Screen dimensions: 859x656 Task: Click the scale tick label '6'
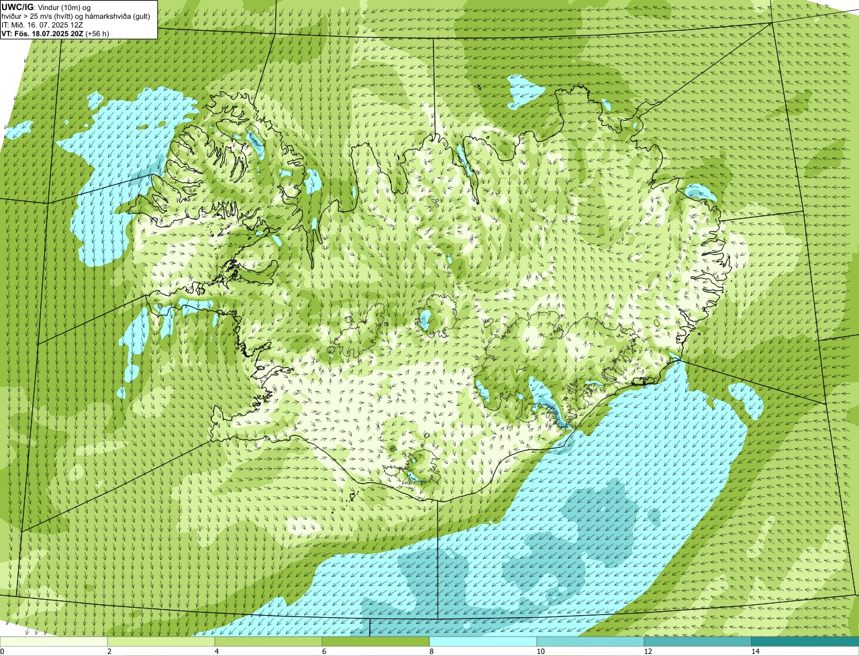323,651
